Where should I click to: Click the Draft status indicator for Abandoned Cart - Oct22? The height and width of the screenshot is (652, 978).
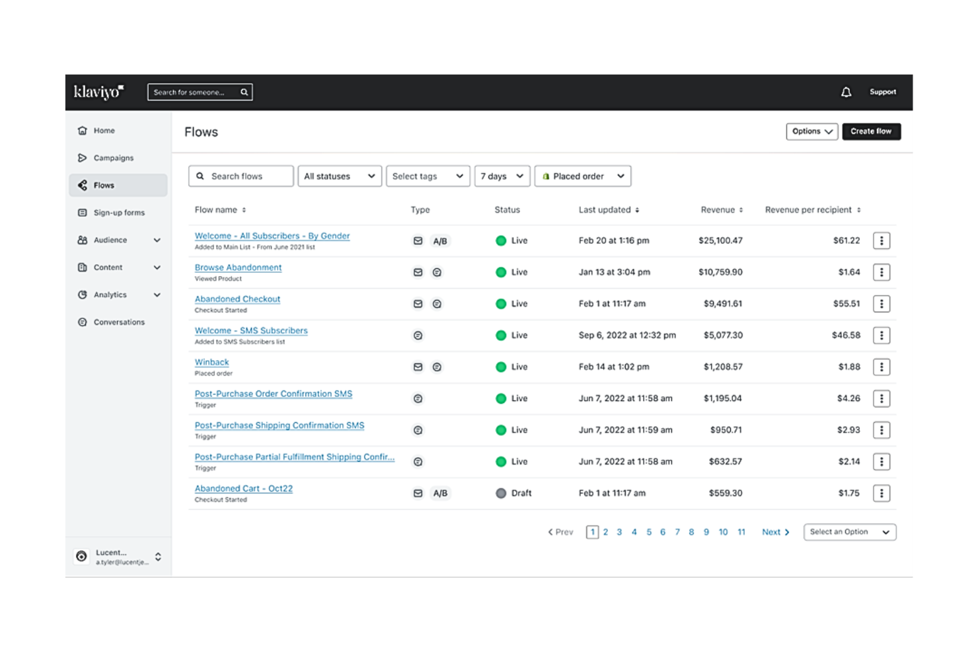point(502,493)
